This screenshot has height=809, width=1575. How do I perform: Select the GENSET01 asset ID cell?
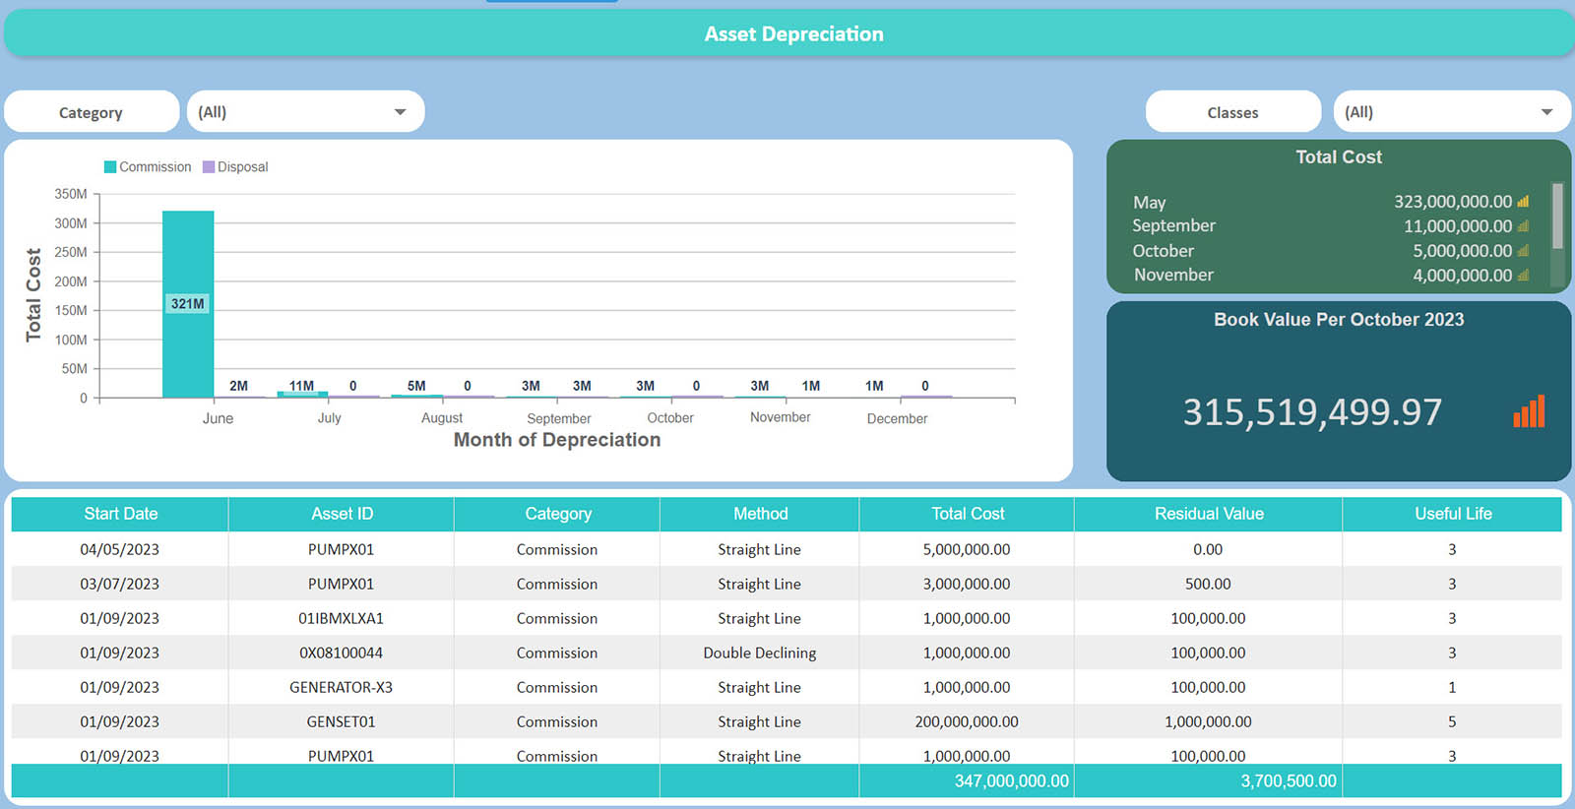[x=341, y=721]
